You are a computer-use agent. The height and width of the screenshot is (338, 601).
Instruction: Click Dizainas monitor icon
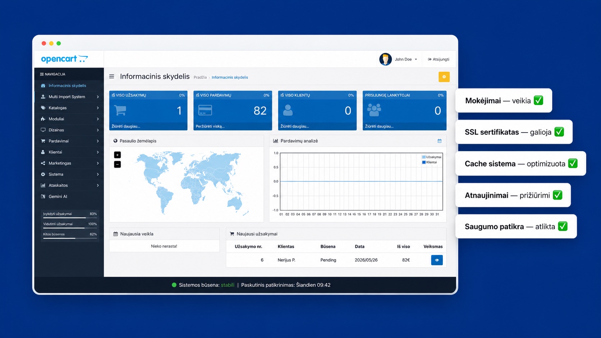[x=43, y=130]
